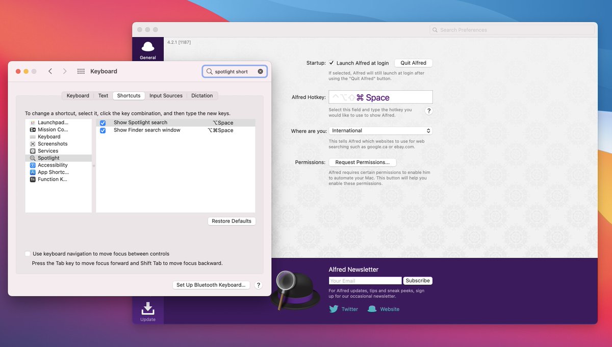Enable keyboard navigation to move focus checkbox
The width and height of the screenshot is (612, 347).
28,254
